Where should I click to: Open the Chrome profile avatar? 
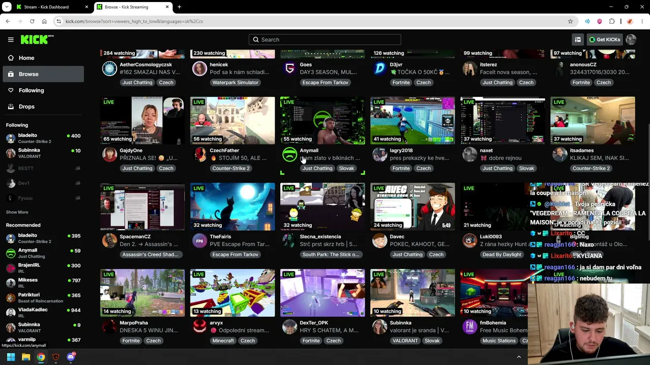630,21
